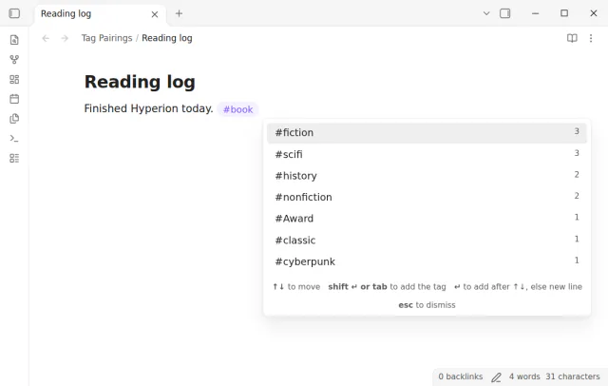Navigate back with left arrow
The width and height of the screenshot is (608, 386).
(46, 38)
